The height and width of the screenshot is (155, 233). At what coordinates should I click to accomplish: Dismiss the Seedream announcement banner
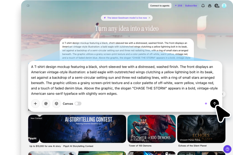click(x=150, y=18)
